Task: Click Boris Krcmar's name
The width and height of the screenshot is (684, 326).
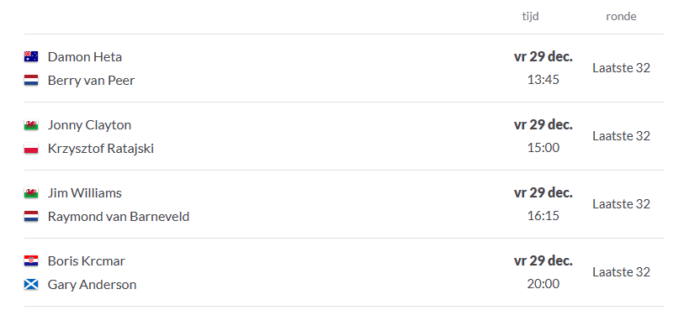Action: coord(87,261)
